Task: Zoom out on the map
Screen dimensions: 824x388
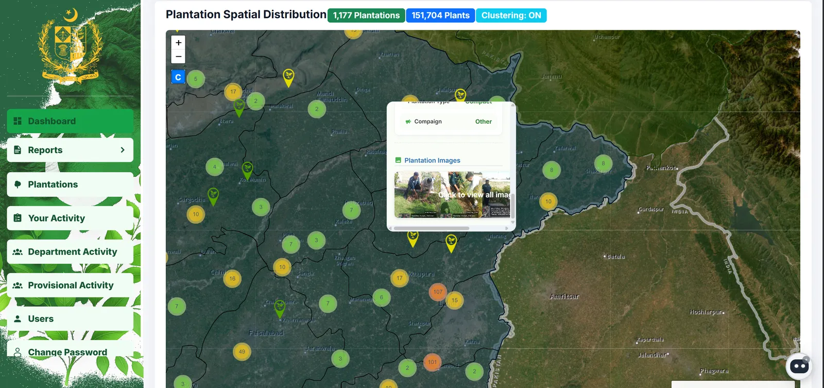Action: 178,57
